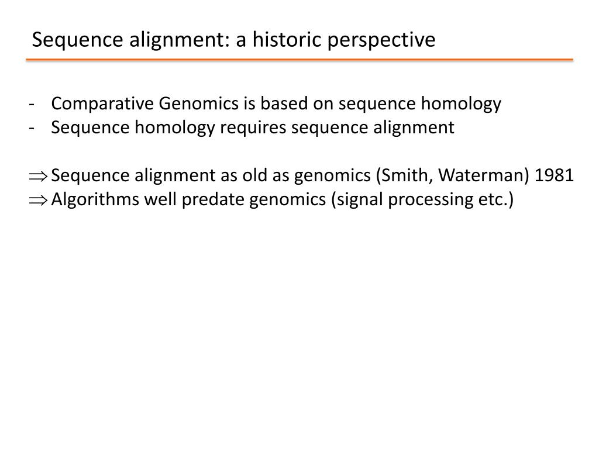This screenshot has height=449, width=599.
Task: Click "as old as genomics" in the third line
Action: coord(295,175)
